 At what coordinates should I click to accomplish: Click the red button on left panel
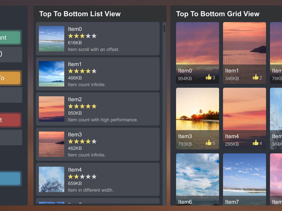[10, 120]
